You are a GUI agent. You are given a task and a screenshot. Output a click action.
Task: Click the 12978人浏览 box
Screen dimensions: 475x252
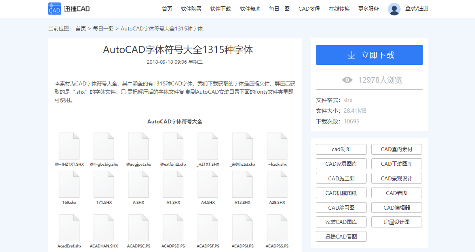coord(369,80)
